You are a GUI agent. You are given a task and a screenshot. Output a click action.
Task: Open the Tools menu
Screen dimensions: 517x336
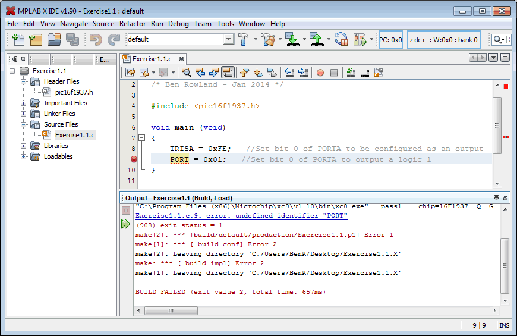225,24
